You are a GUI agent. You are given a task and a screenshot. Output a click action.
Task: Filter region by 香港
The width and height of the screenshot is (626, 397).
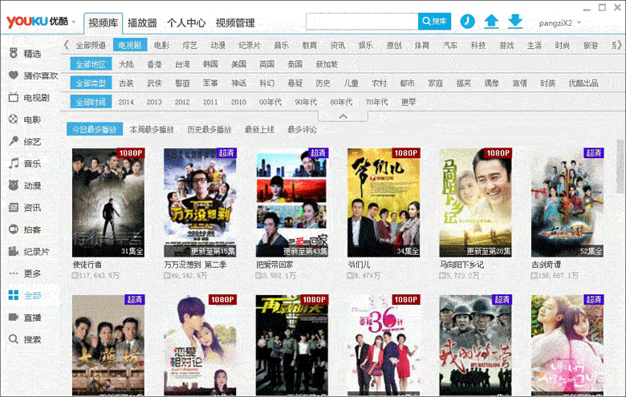tap(154, 64)
